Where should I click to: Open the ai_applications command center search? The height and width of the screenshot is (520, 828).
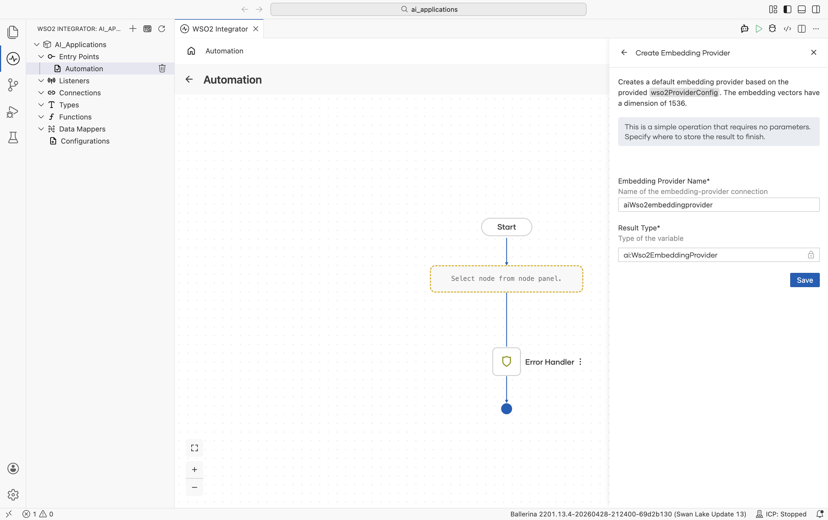(428, 9)
